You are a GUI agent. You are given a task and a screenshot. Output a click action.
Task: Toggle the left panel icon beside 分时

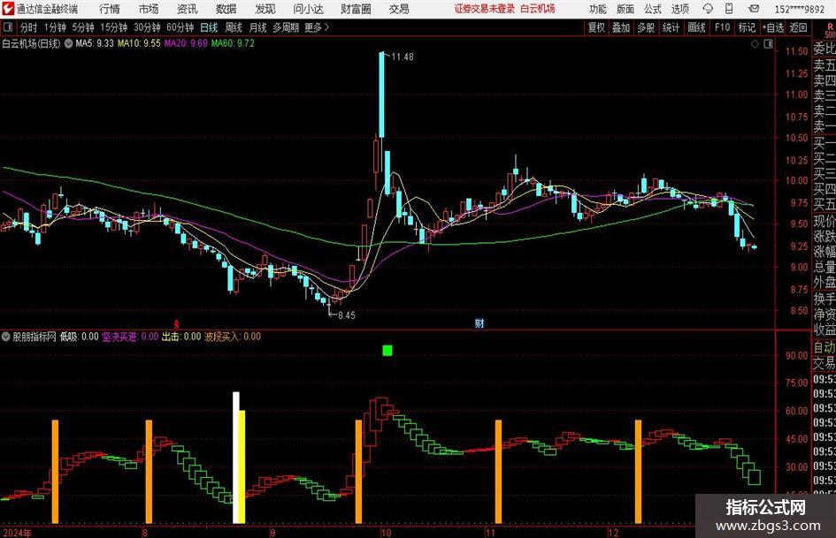(7, 27)
